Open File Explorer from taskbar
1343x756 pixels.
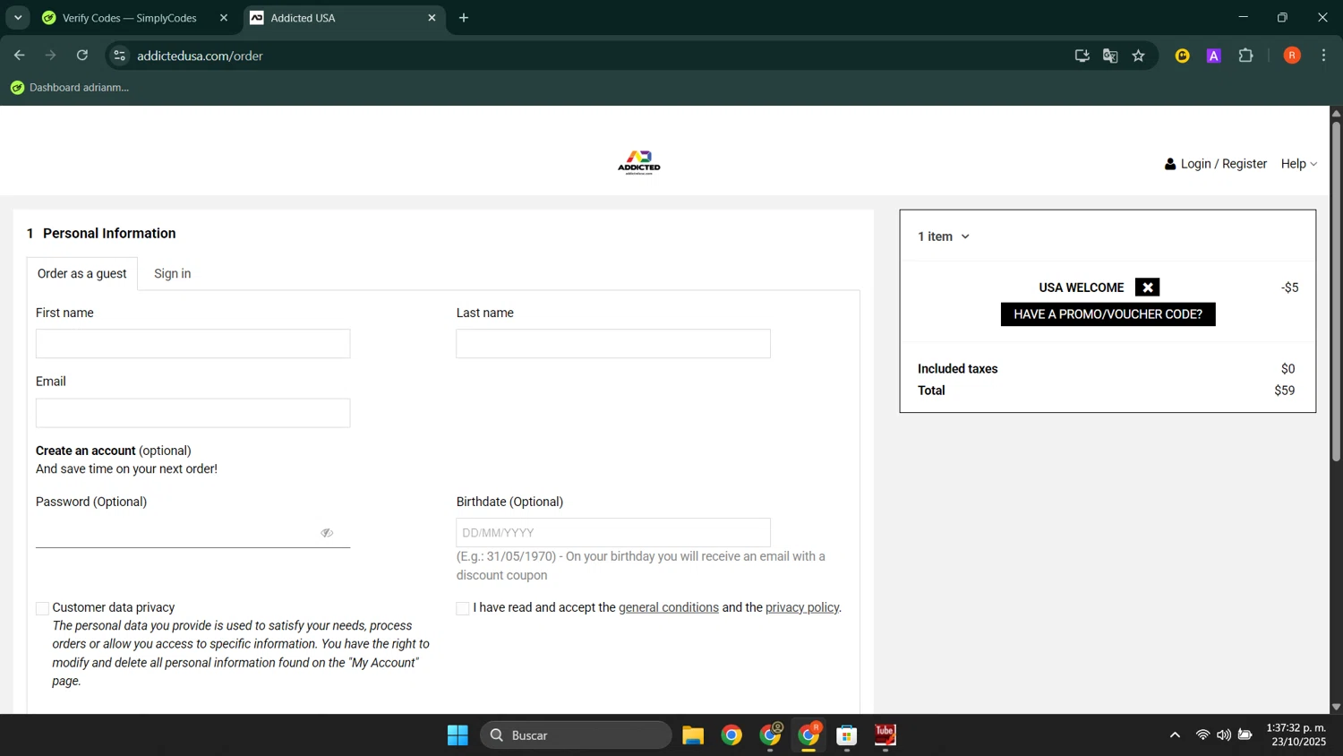tap(693, 735)
